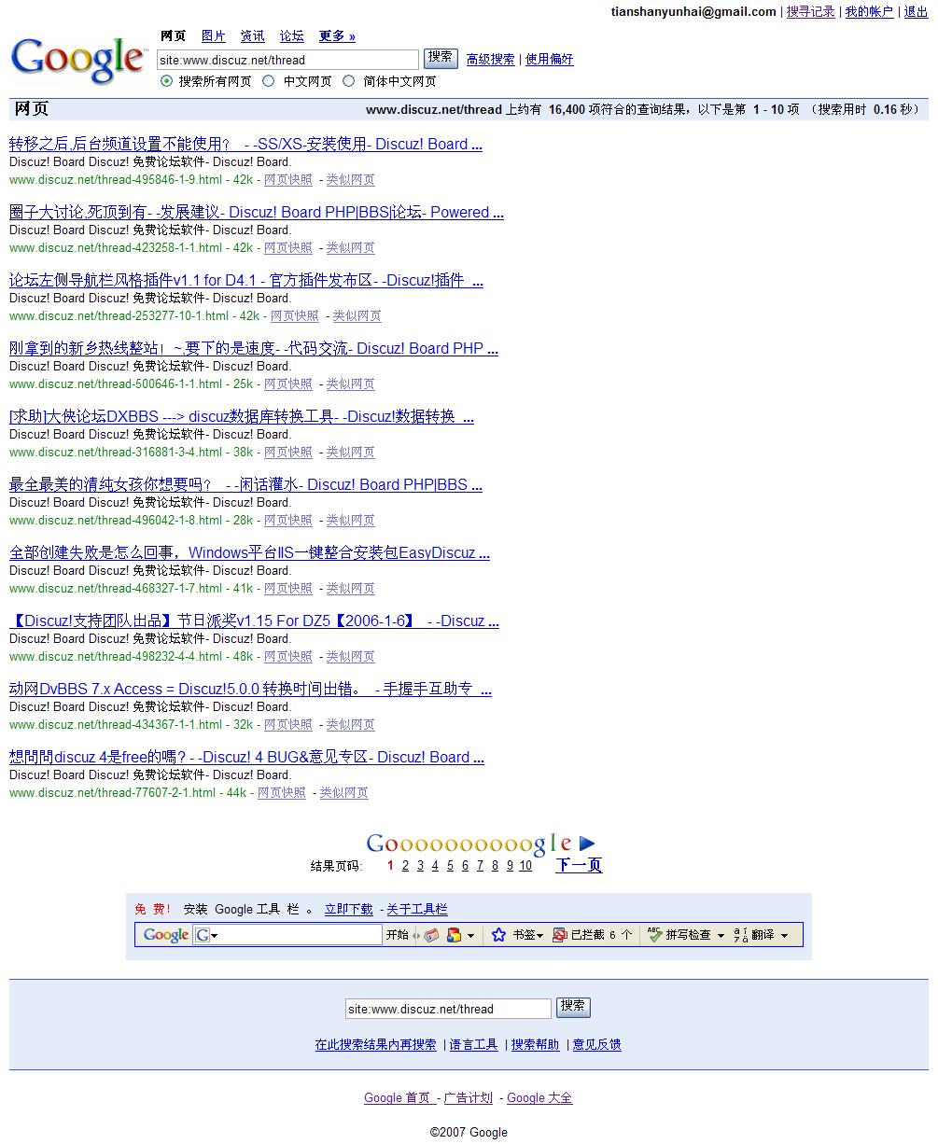Click the Gooooooooooogle pagination logo
Viewport: 938px width, 1144px height.
pos(469,844)
